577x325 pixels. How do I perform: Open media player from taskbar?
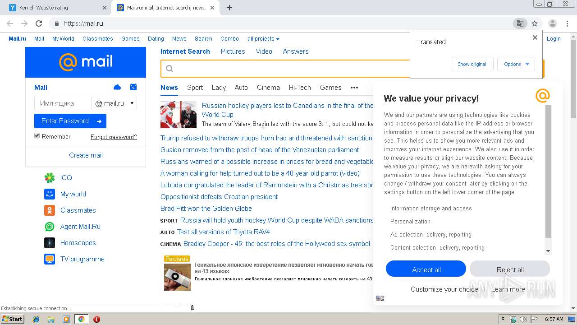click(66, 319)
